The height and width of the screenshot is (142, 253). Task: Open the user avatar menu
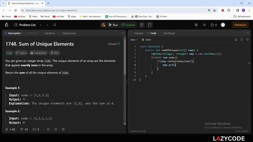pos(223,25)
